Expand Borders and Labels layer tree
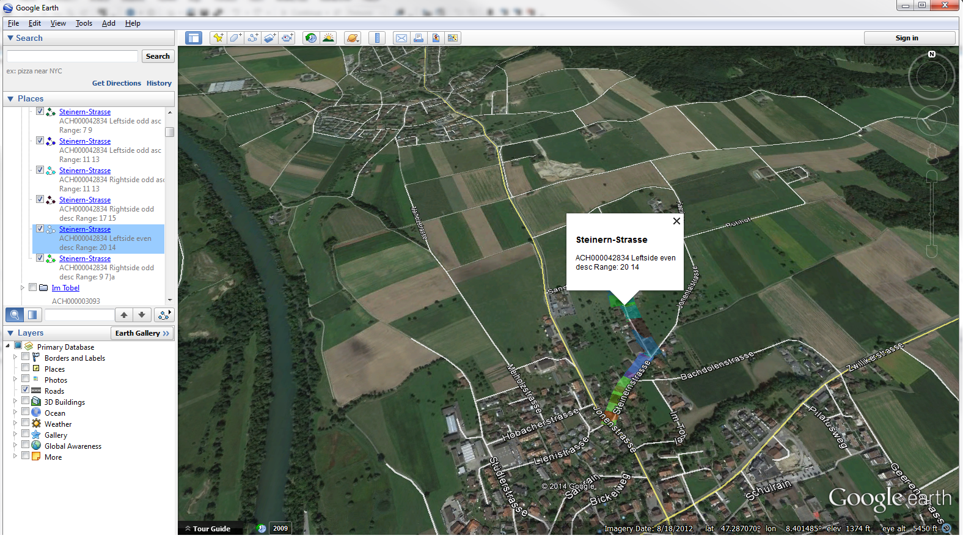Screen dimensions: 963x538 15,357
